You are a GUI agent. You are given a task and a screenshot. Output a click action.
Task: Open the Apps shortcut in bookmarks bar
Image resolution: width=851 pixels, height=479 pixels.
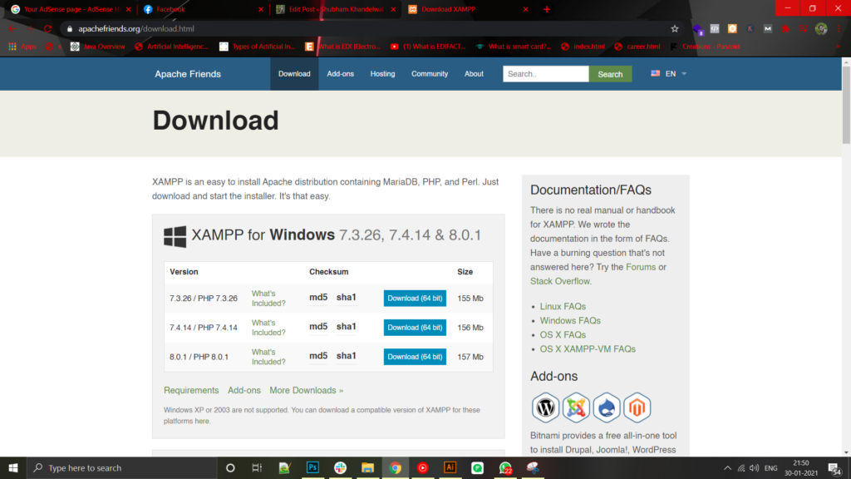22,47
